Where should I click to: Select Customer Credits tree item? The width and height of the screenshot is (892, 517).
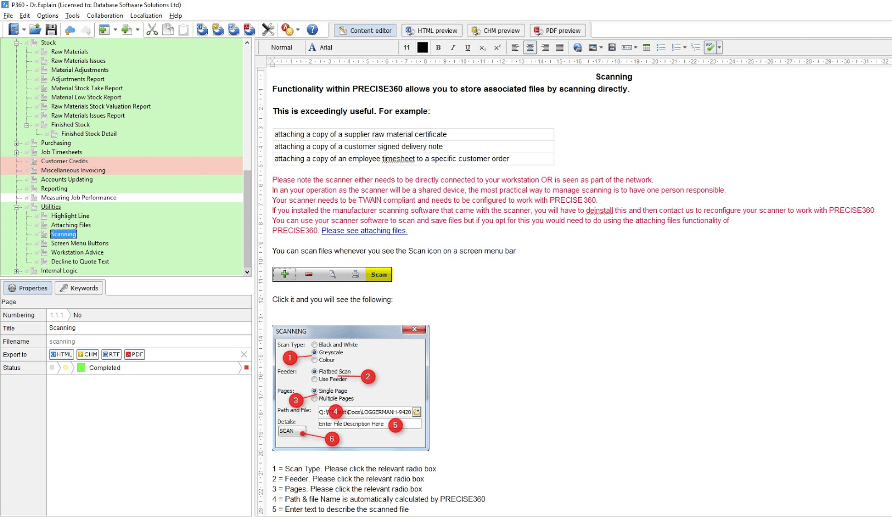point(64,162)
